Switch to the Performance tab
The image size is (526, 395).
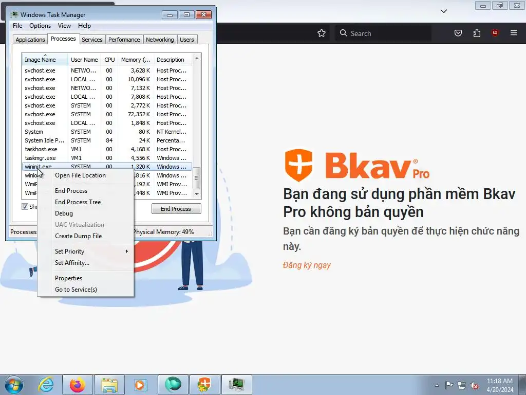pos(124,39)
